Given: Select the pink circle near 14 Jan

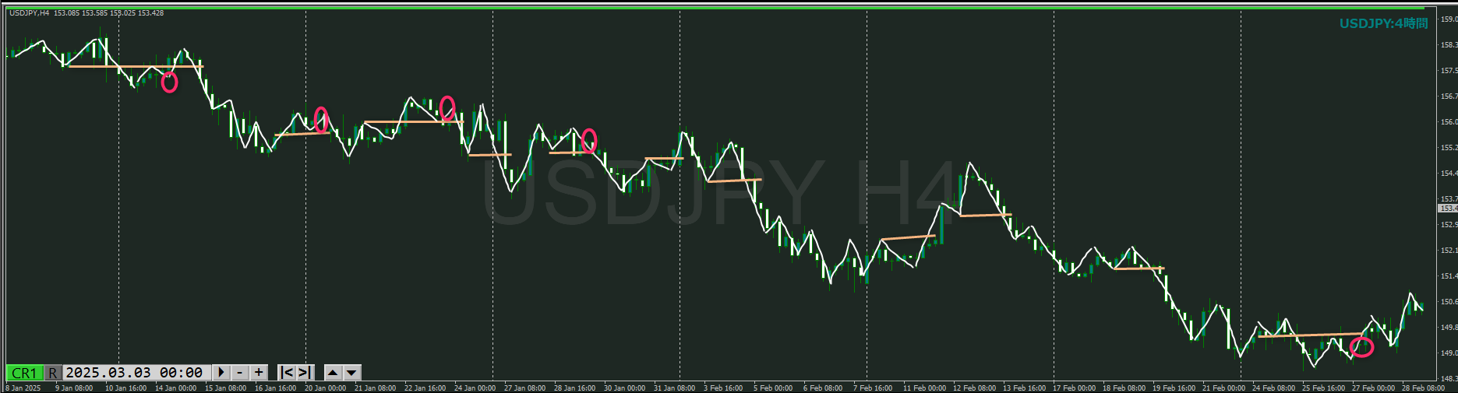Looking at the screenshot, I should pos(169,82).
